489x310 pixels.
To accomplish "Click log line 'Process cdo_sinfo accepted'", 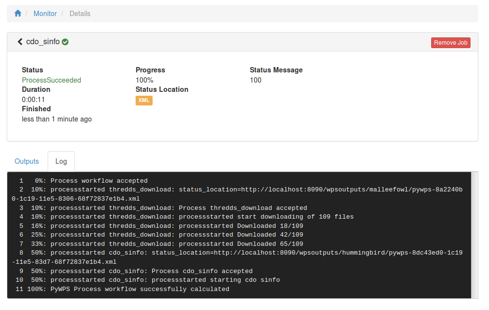I will tap(202, 271).
